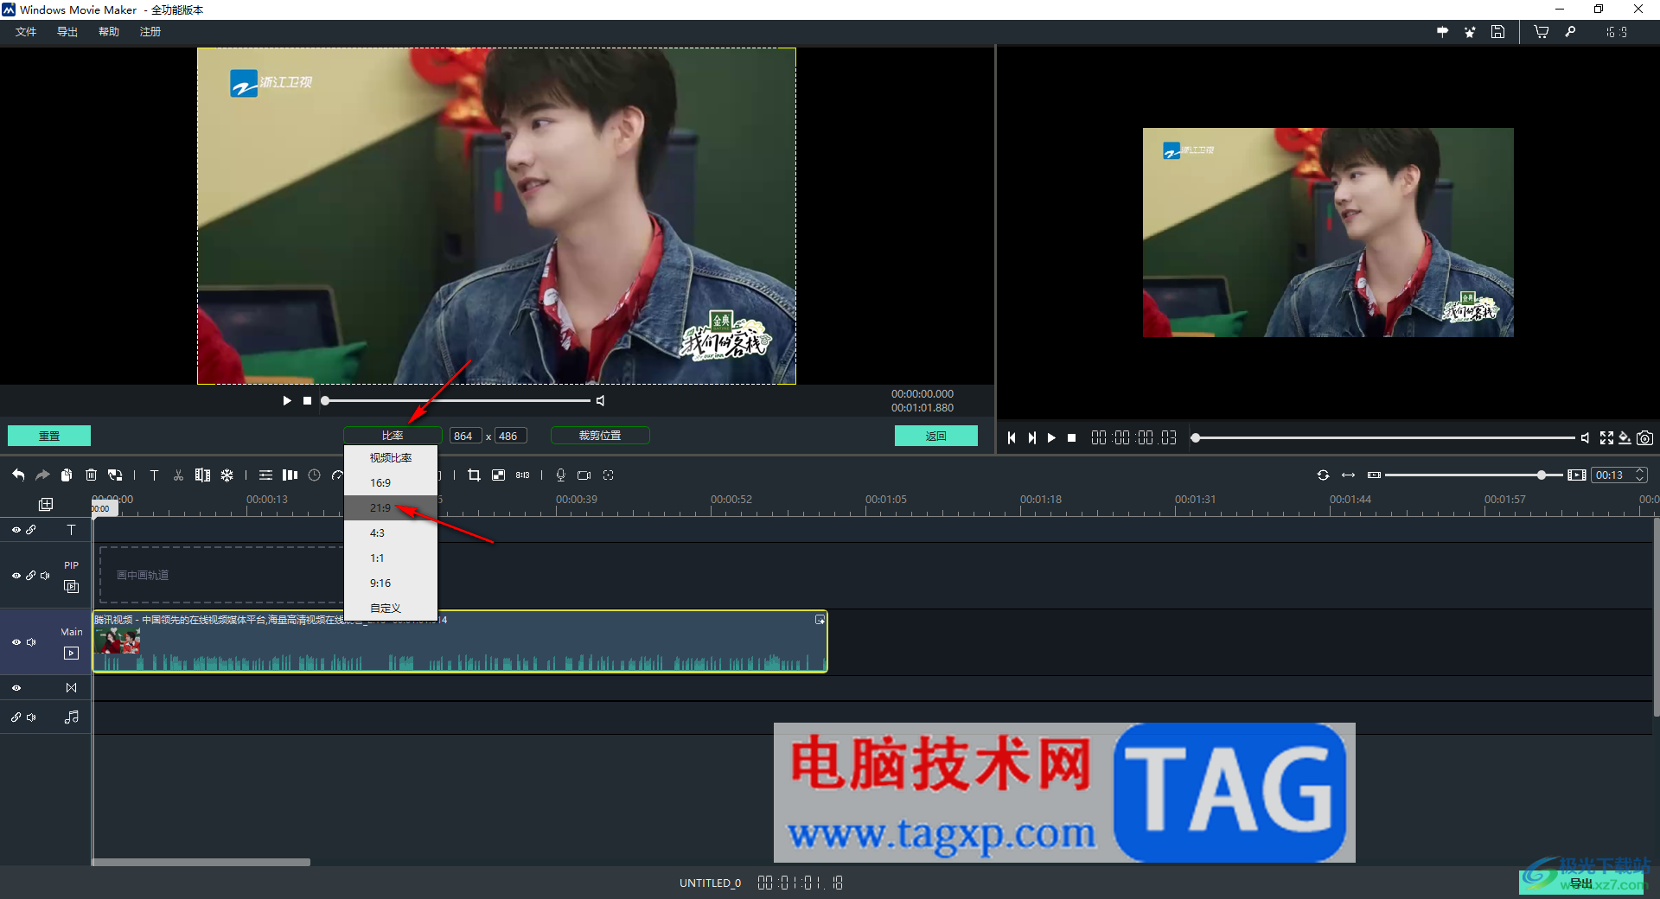Screen dimensions: 1660x899
Task: Toggle PIP track visibility eye
Action: pos(16,576)
